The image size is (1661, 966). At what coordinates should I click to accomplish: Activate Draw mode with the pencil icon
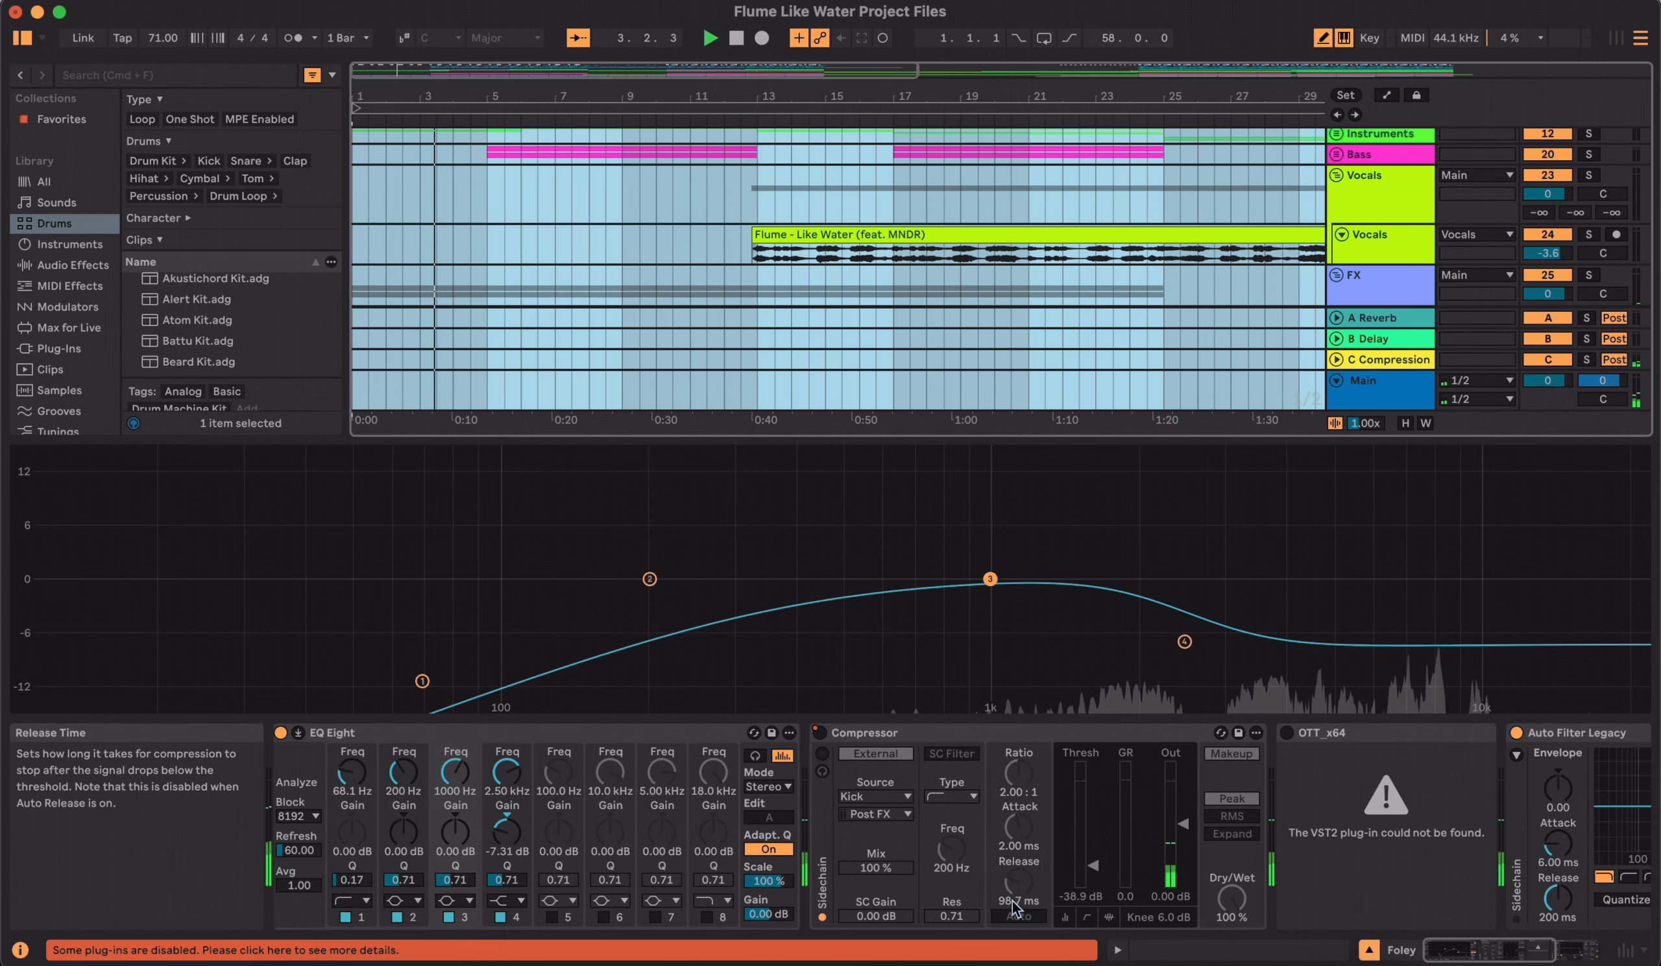coord(1322,38)
